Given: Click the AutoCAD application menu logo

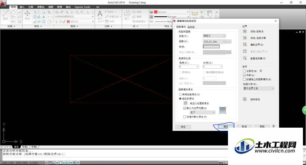Looking at the screenshot, I should tap(3, 3).
